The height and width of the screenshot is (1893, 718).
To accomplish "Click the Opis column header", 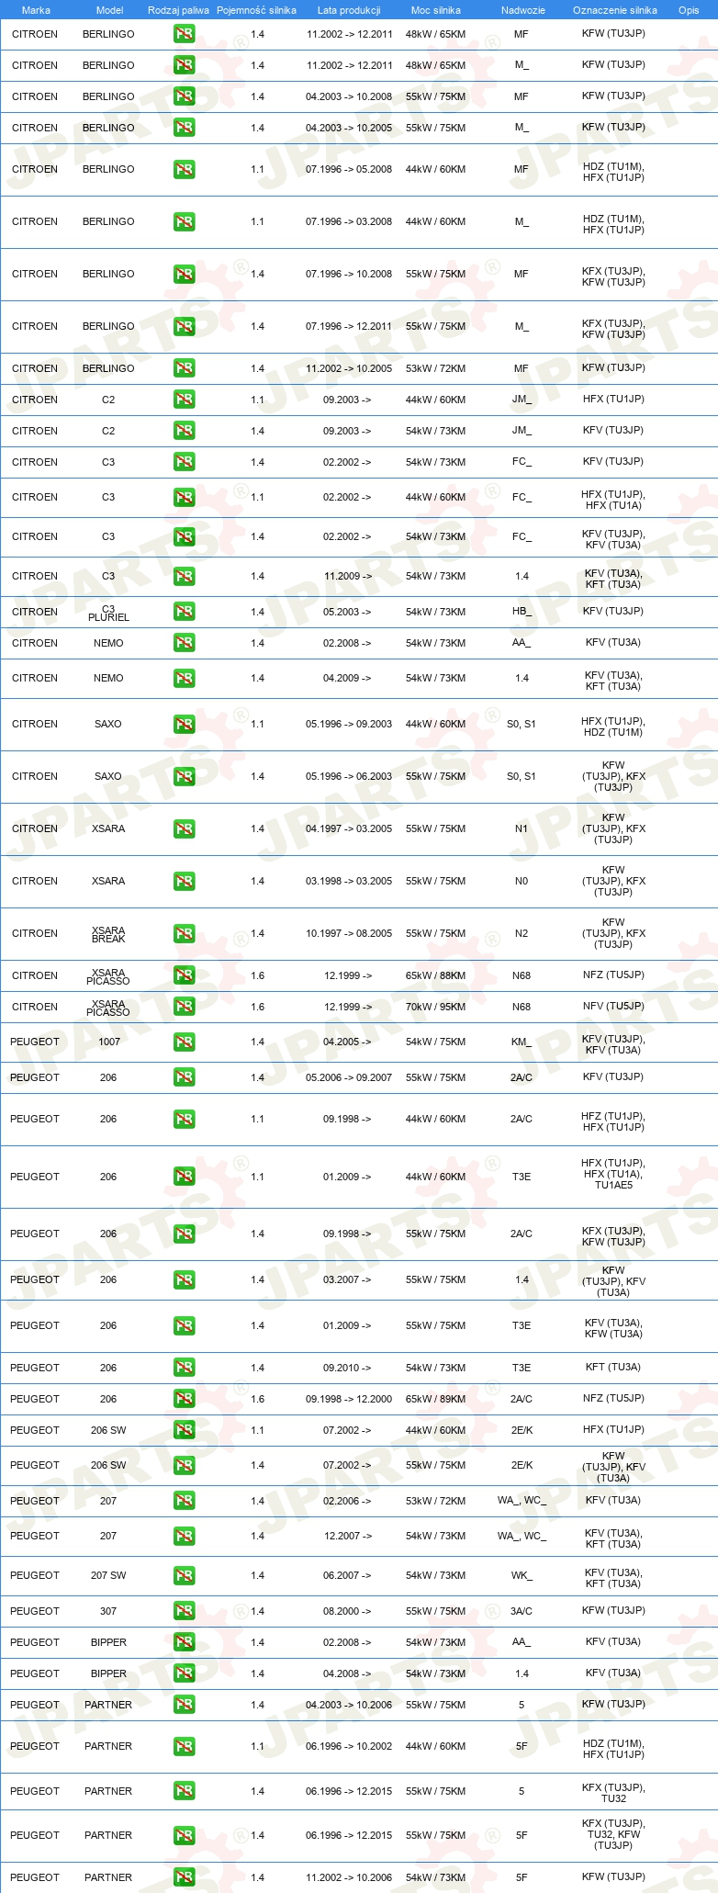I will coord(689,10).
